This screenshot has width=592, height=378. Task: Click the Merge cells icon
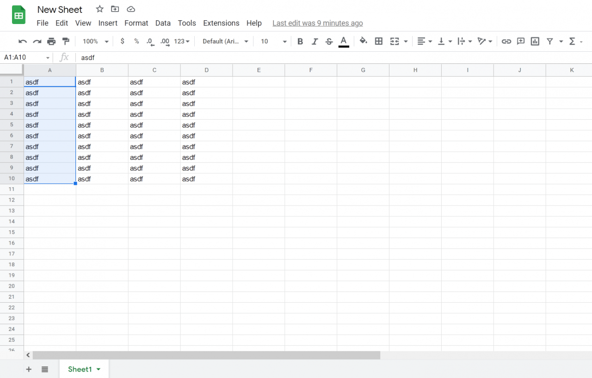(395, 41)
